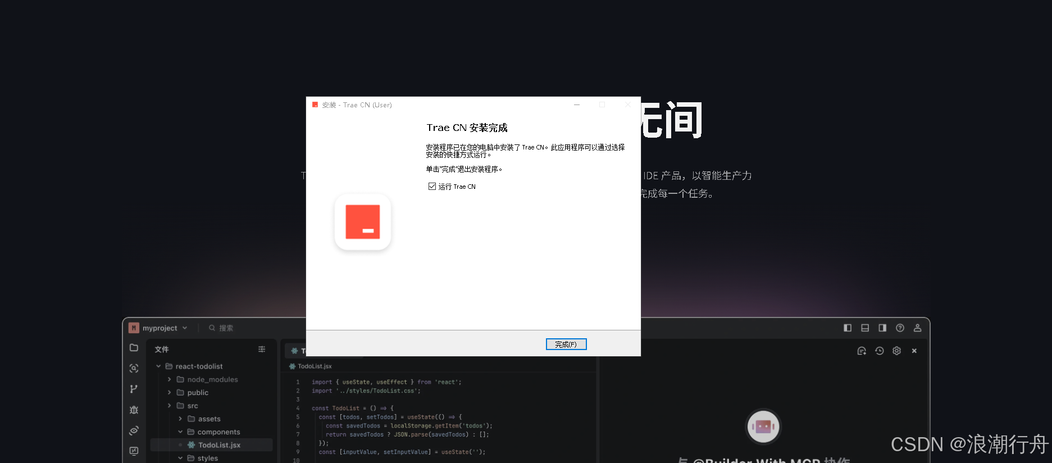Click code line 7 return savedTodos

pos(407,434)
